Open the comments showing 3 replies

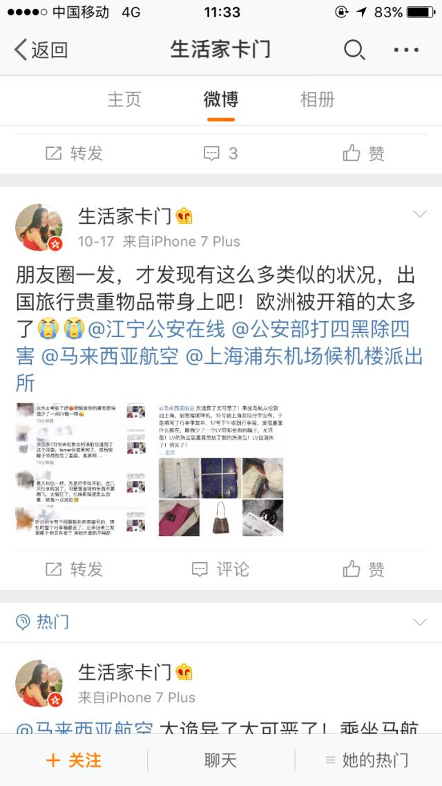[220, 153]
